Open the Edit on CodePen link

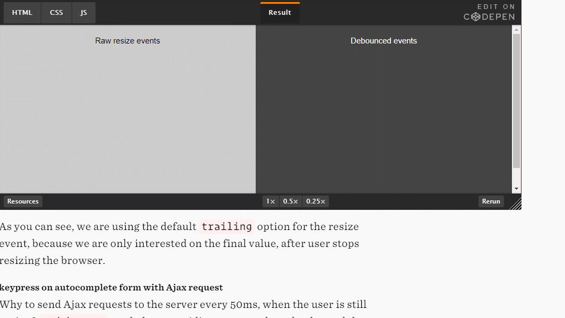pyautogui.click(x=489, y=12)
